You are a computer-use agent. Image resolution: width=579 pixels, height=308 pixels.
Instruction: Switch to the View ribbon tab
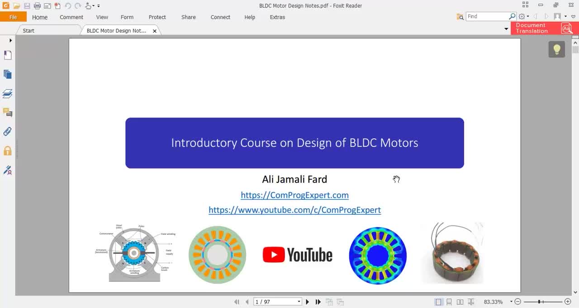coord(102,17)
